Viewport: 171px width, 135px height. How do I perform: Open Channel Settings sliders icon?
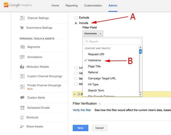click(22, 18)
